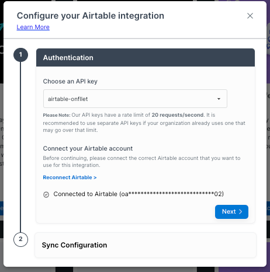
Task: Click the 'Choose an API key' label
Action: [x=70, y=81]
